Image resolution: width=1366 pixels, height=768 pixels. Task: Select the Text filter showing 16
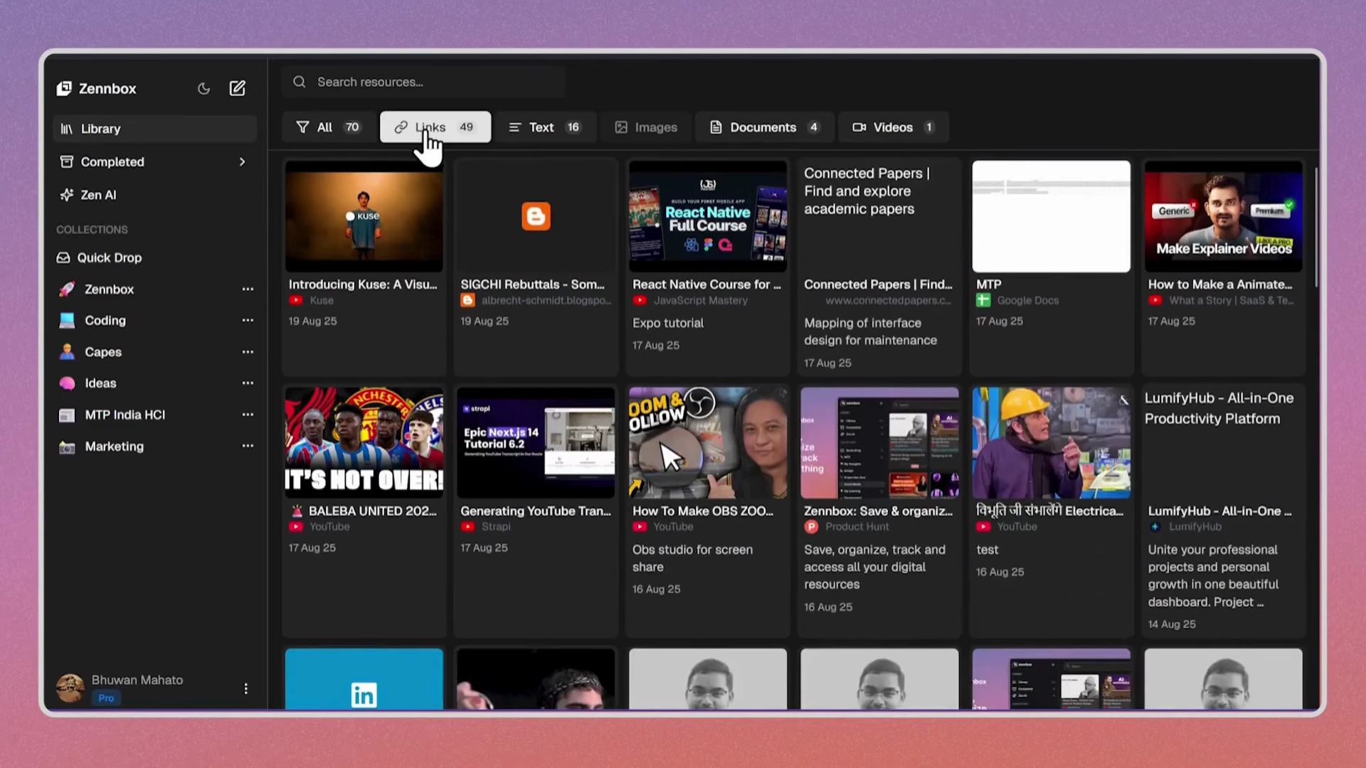click(545, 127)
